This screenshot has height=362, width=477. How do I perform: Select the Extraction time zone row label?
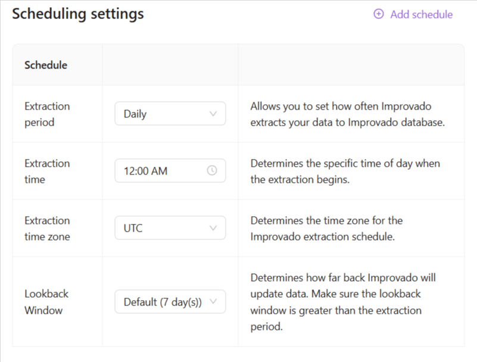(x=47, y=228)
